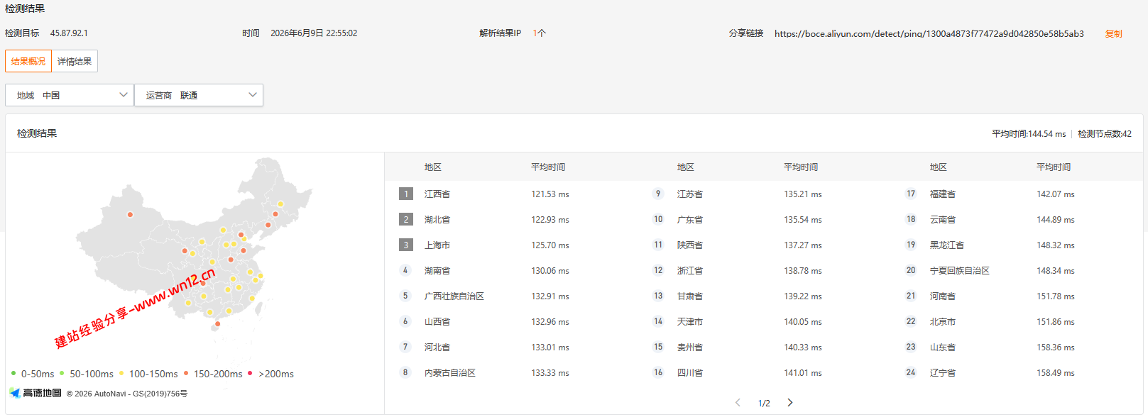Select the 辽宁省 row
This screenshot has height=417, width=1148.
pos(1016,372)
